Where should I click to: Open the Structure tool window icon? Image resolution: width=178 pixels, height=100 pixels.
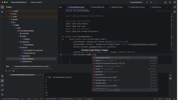point(2,12)
